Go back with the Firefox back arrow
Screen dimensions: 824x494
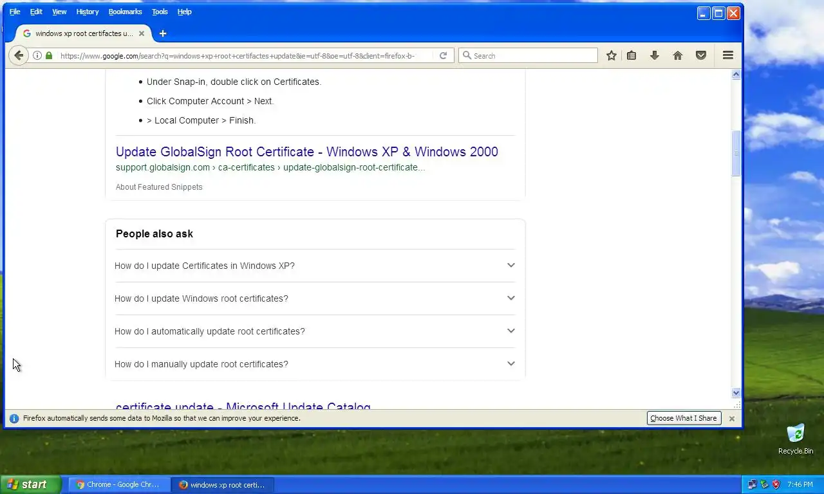pyautogui.click(x=19, y=55)
